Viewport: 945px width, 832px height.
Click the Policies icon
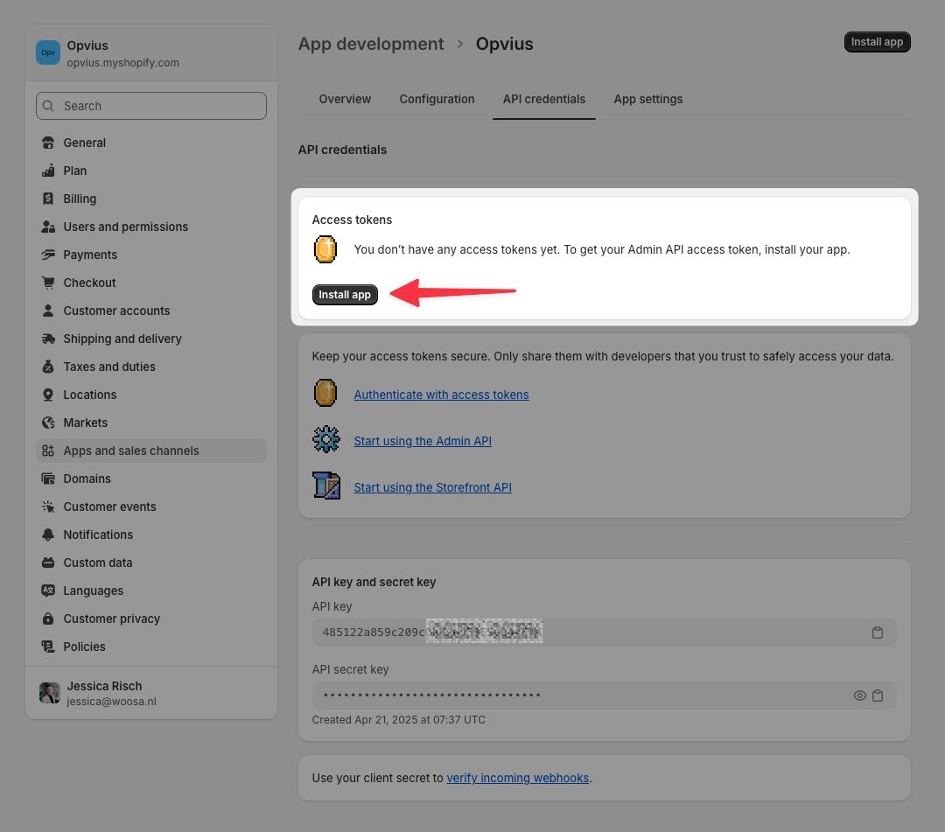[x=48, y=647]
